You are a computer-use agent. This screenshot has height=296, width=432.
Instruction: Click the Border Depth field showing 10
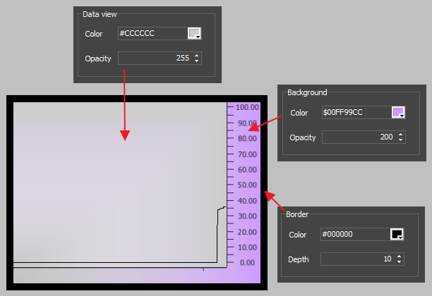(356, 259)
